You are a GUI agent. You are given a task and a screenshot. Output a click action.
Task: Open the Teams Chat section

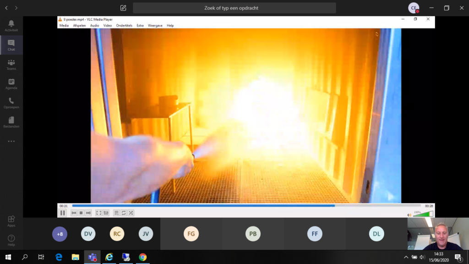(x=11, y=45)
